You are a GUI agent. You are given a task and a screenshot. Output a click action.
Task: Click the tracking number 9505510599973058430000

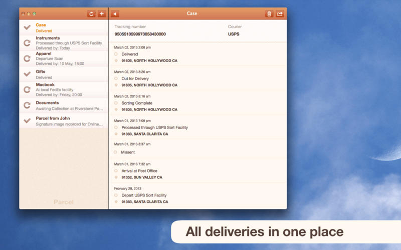(140, 34)
